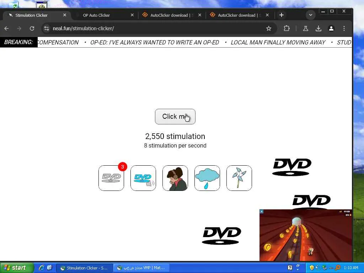Image resolution: width=364 pixels, height=273 pixels.
Task: Open Chrome Labs flask icon
Action: point(305,28)
